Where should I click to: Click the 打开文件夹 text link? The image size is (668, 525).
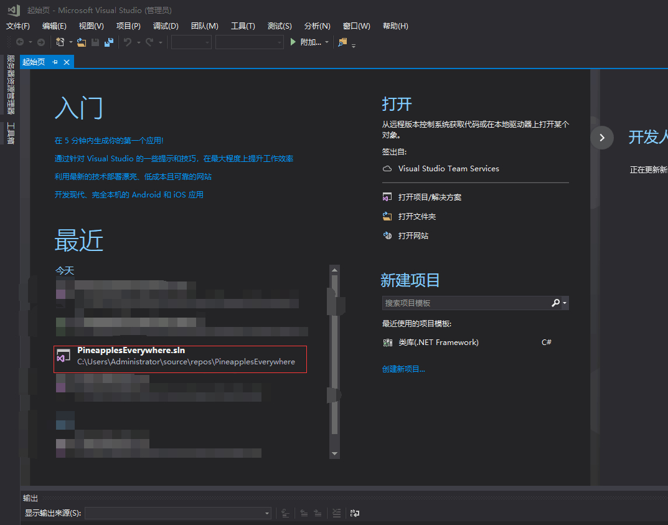416,217
